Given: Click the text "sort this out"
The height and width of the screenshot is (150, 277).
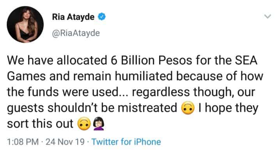Looking at the screenshot, I should (x=40, y=124).
